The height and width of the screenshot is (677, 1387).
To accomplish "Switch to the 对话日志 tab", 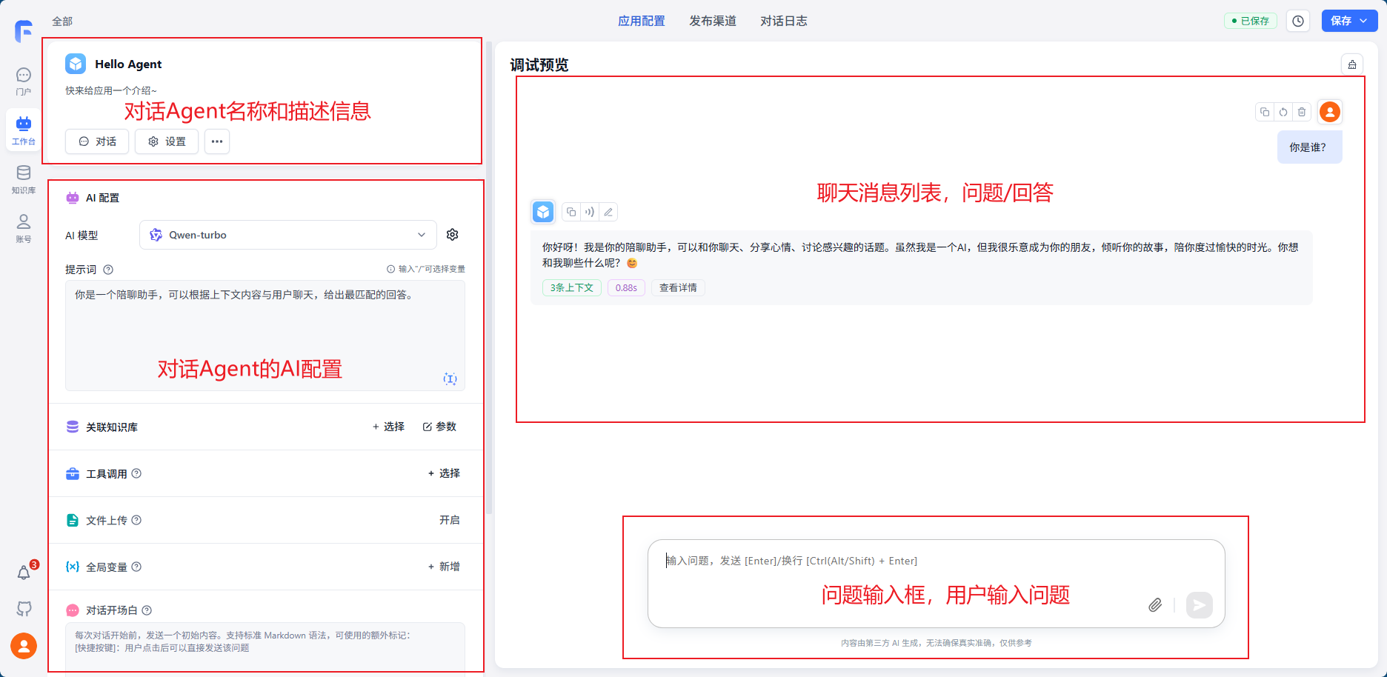I will pos(783,21).
